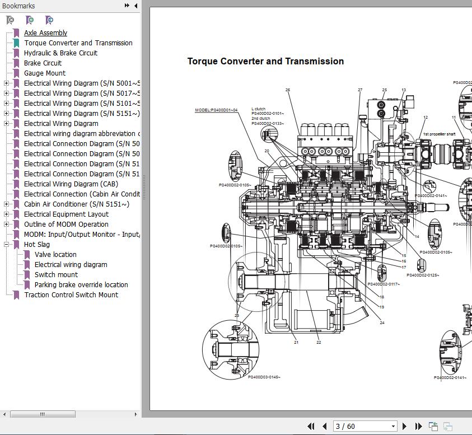Expand the plain Electrical Wiring Diagram bookmark
The height and width of the screenshot is (435, 472).
pos(6,123)
